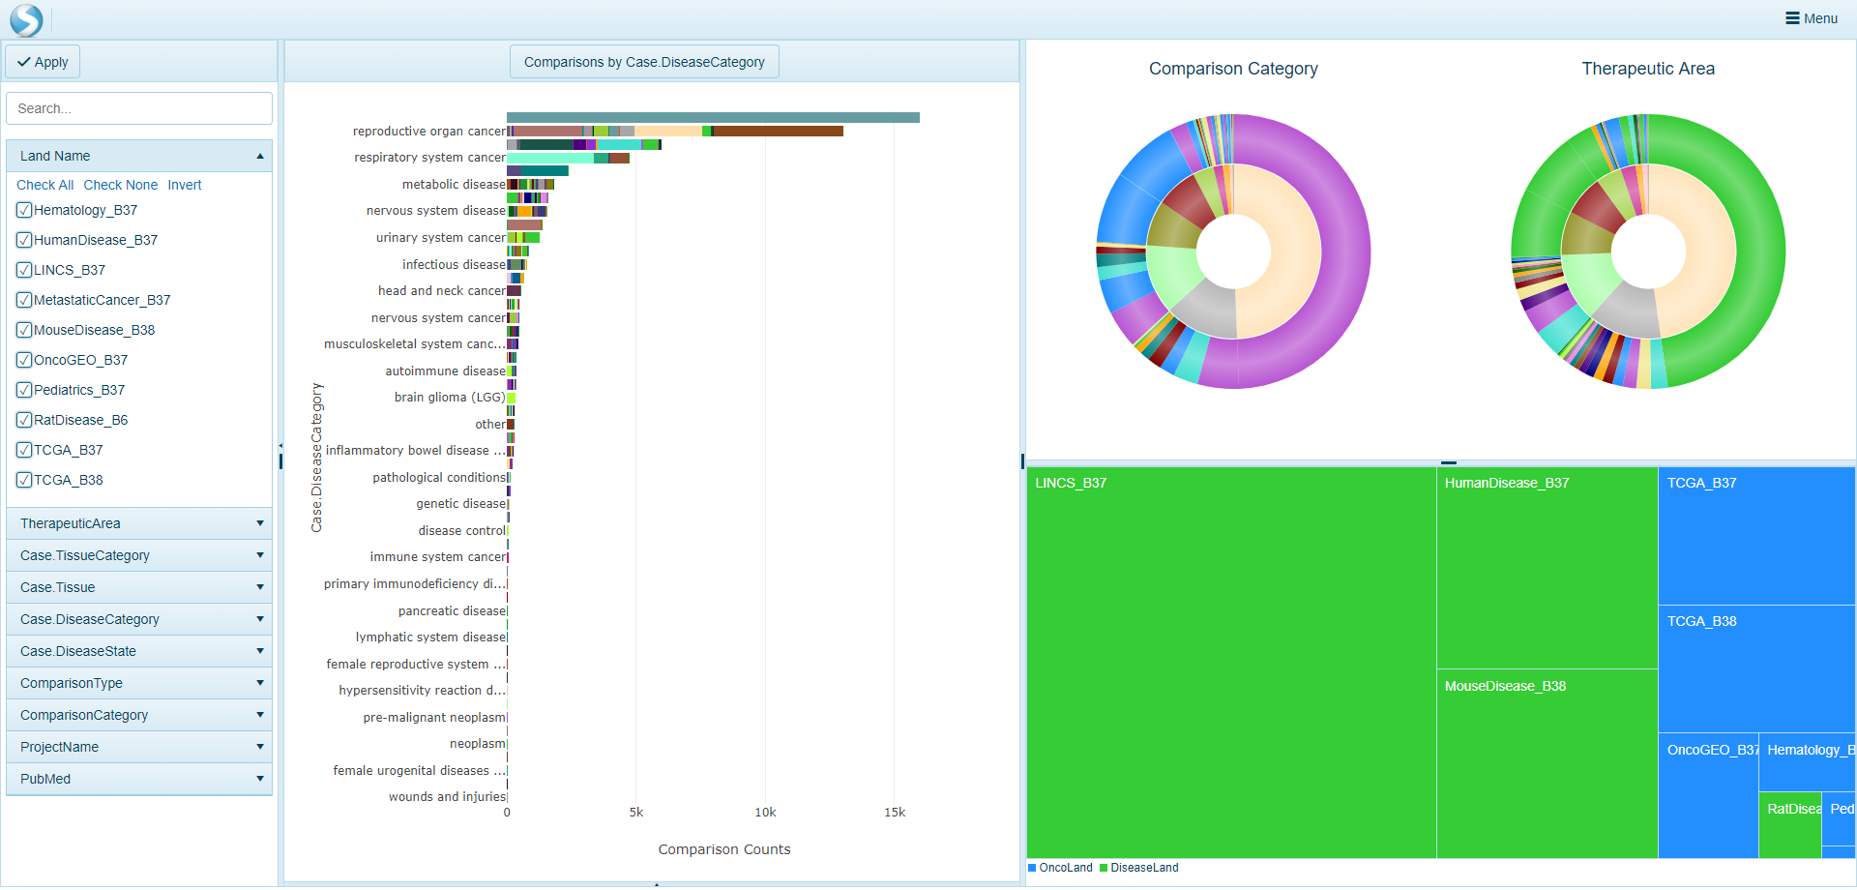Open the hamburger Menu

[1811, 18]
